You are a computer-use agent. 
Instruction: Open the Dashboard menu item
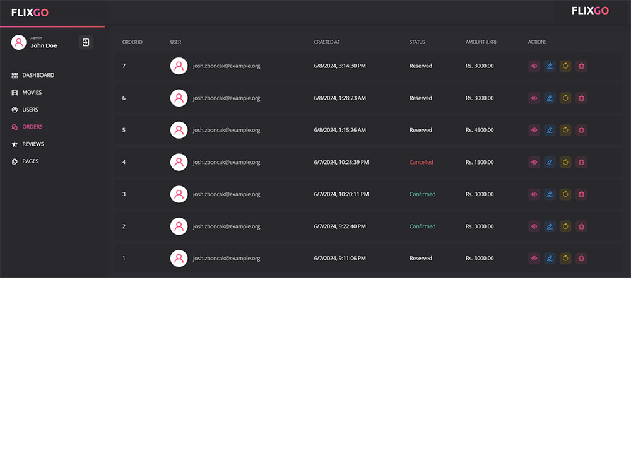point(33,75)
